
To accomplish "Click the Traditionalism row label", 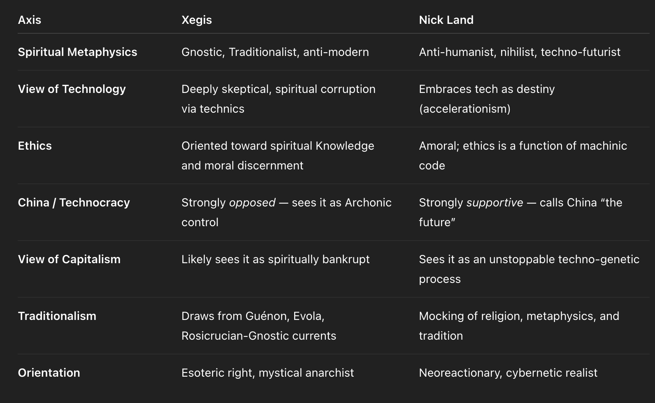I will click(57, 316).
